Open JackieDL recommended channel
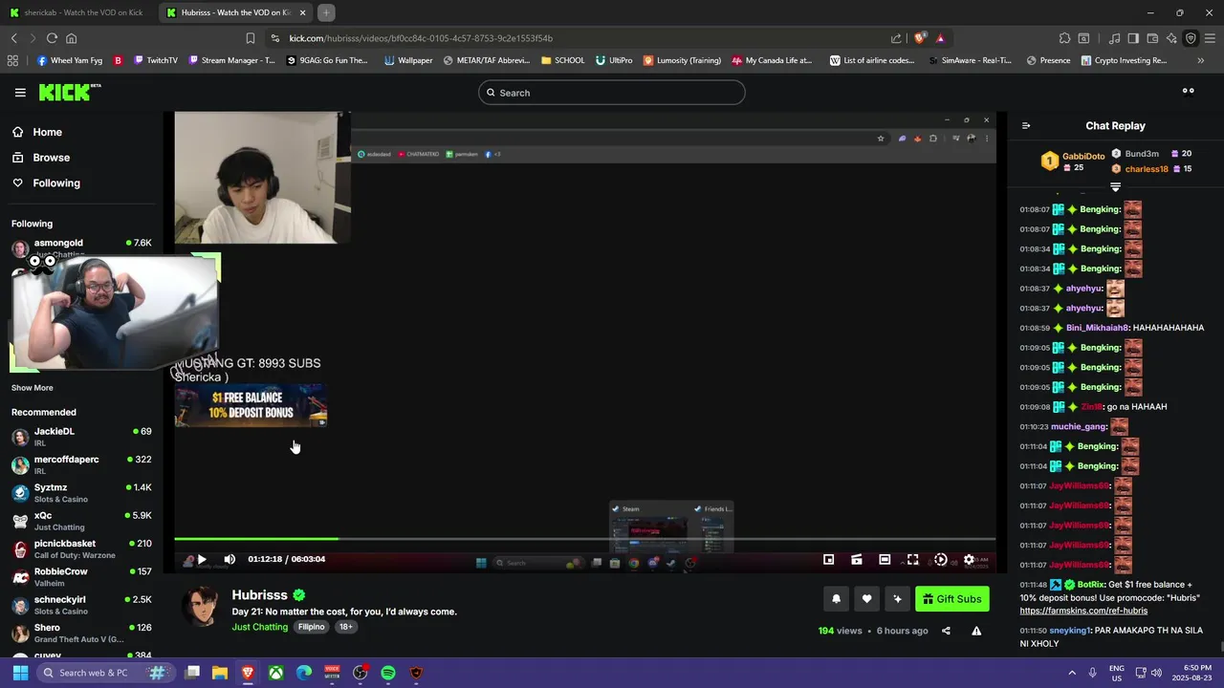The height and width of the screenshot is (688, 1224). (81, 437)
